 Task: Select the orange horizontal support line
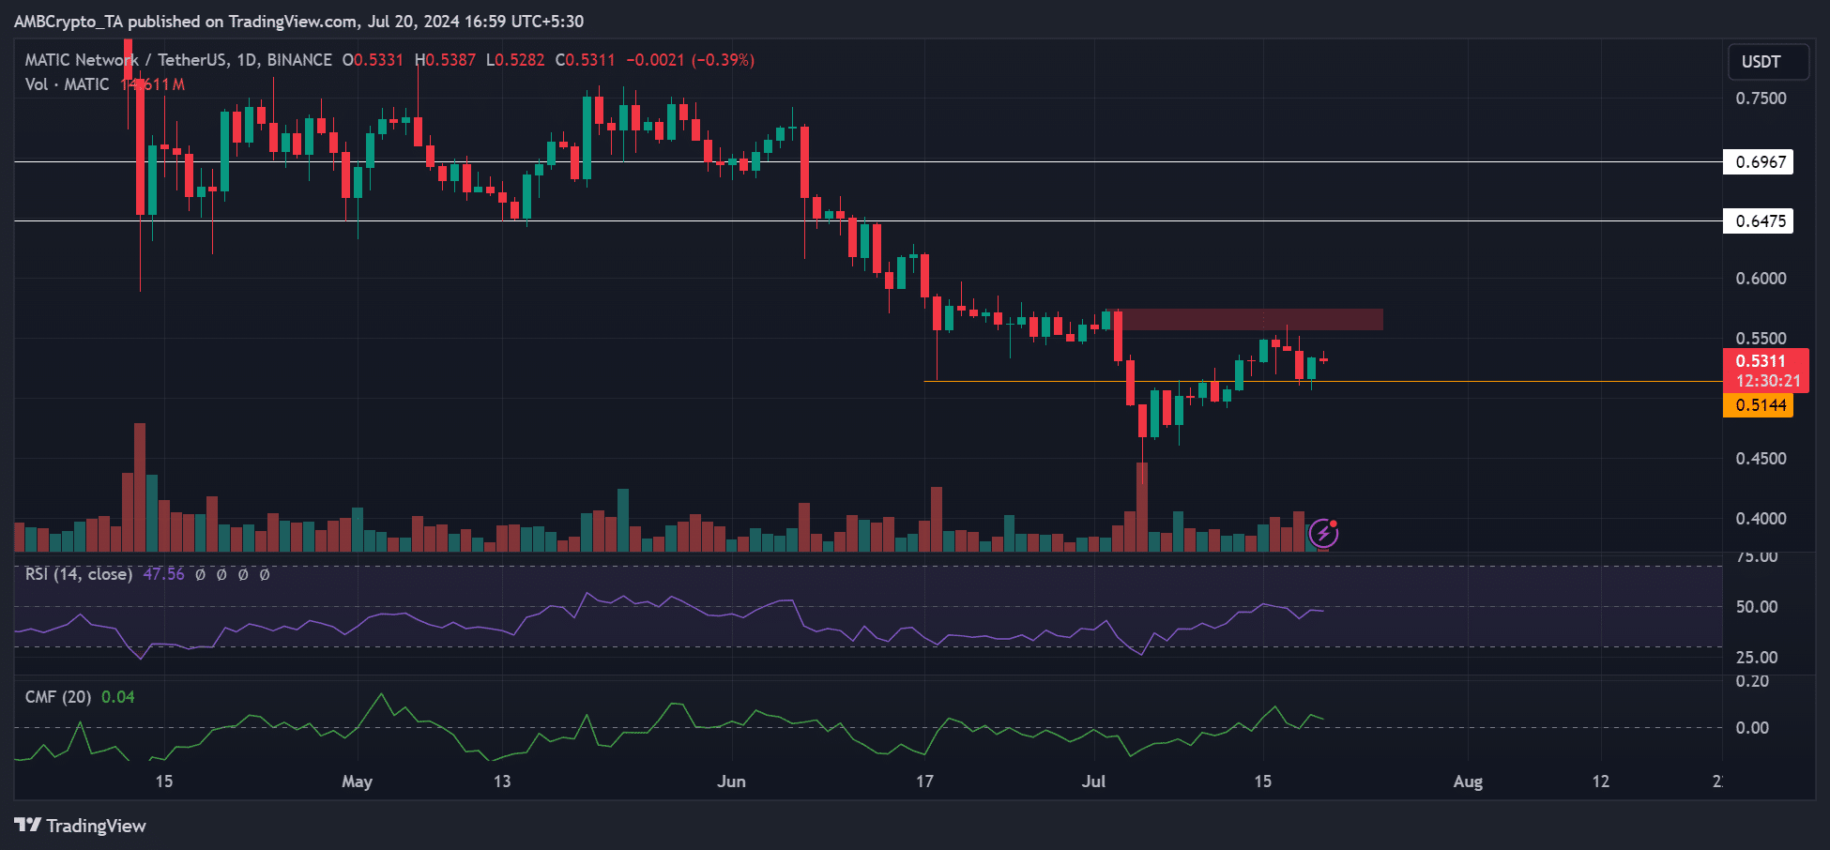pos(1323,382)
